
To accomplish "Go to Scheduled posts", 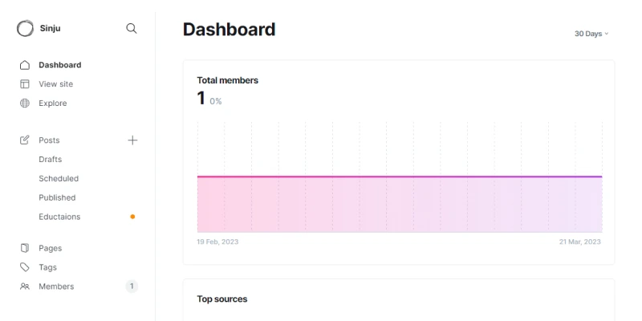I will click(59, 179).
